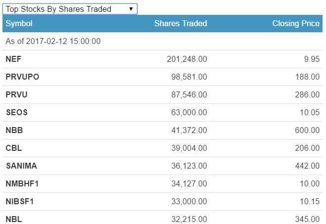Screen dimensions: 326x224
Task: Open the NMBHF1 stock symbol
Action: click(x=22, y=183)
